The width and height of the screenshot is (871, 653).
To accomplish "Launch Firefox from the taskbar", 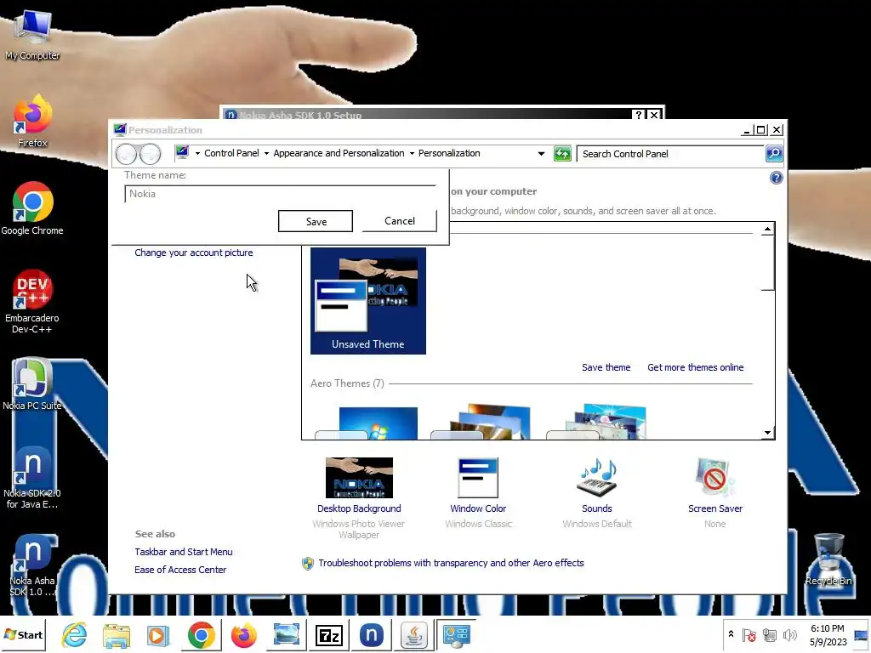I will click(244, 634).
